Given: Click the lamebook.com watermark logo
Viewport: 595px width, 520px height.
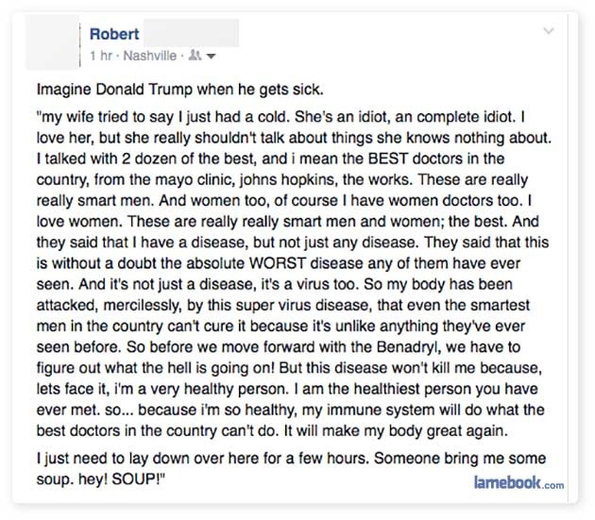Looking at the screenshot, I should coord(518,483).
